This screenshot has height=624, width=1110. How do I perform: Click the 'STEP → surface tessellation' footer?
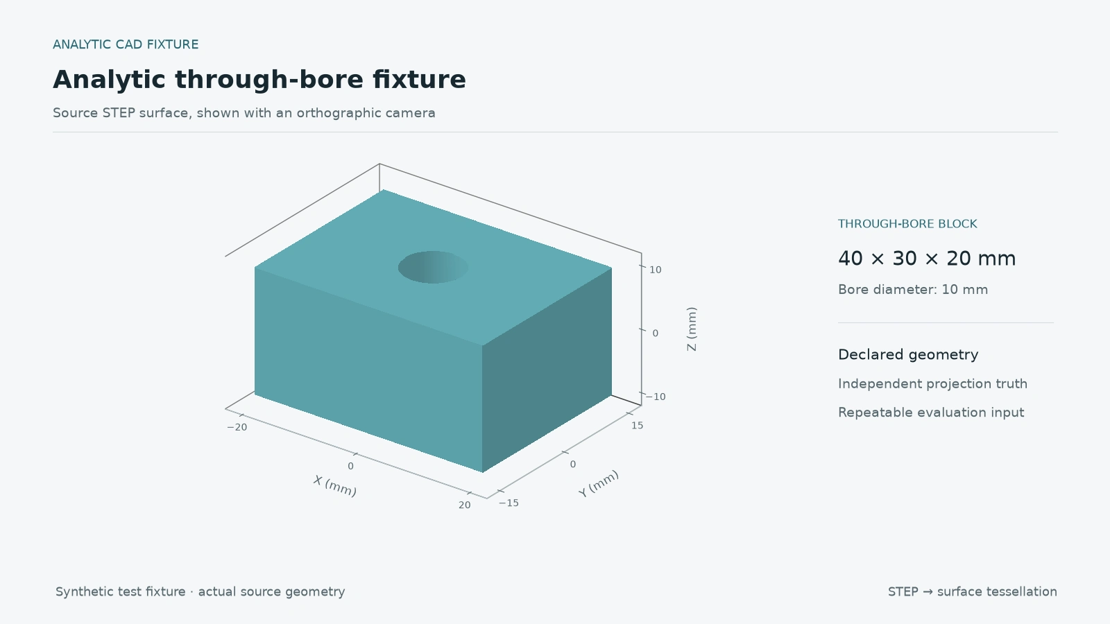973,592
